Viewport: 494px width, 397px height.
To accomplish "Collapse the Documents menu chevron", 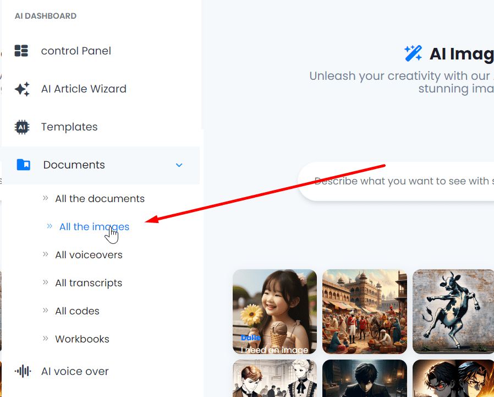I will 179,165.
